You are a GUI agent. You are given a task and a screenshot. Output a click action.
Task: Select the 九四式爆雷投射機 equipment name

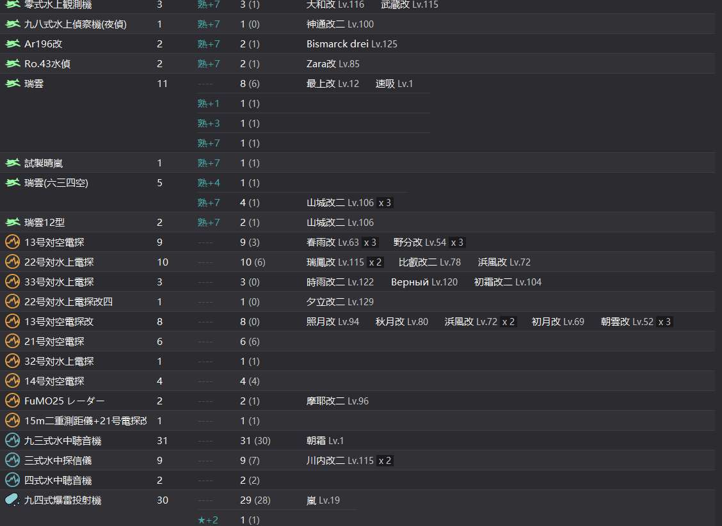[x=63, y=500]
